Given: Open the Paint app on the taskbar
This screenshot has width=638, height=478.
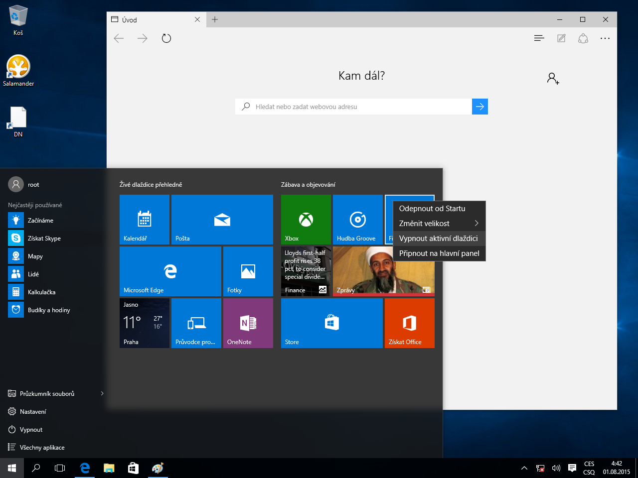Looking at the screenshot, I should coord(158,468).
